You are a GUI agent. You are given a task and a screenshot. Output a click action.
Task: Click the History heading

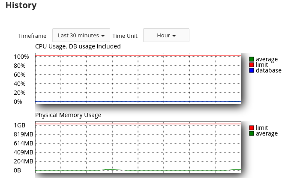pos(21,5)
